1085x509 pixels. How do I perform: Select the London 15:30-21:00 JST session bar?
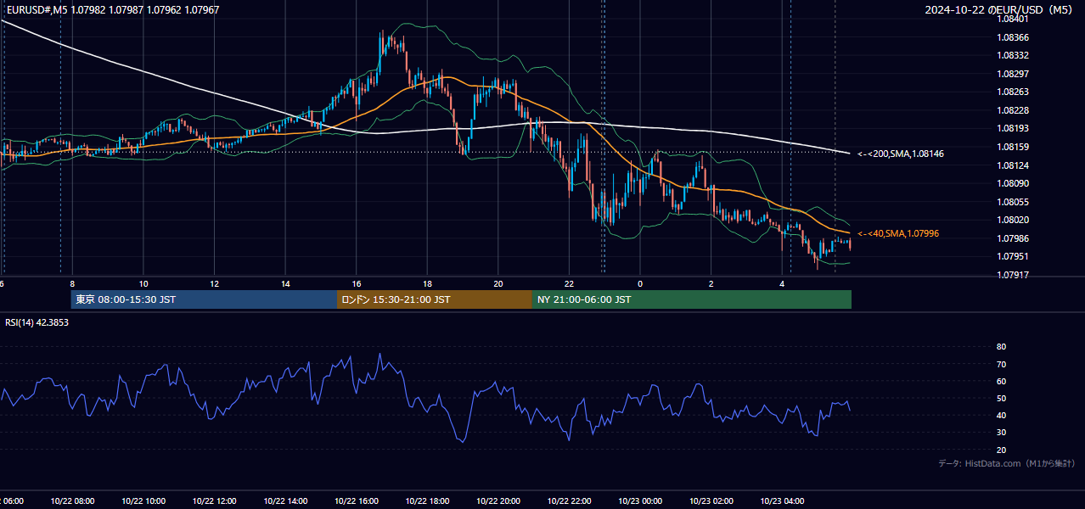[435, 299]
